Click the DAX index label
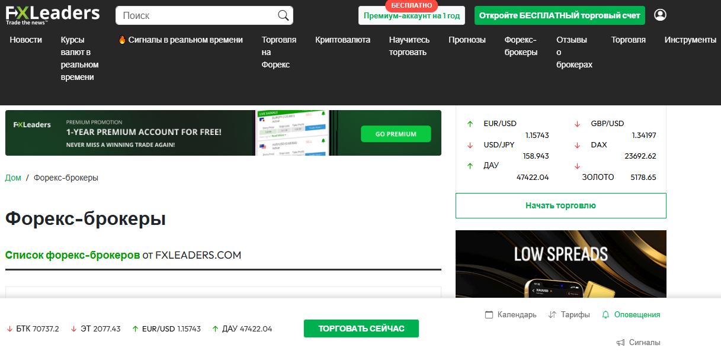 click(x=599, y=145)
